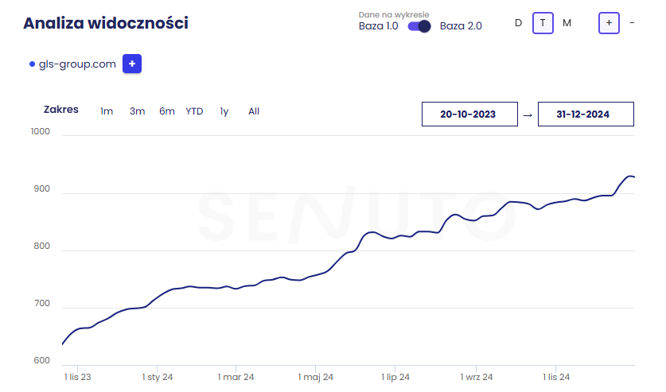Set range to 3m
666x392 pixels.
pos(138,111)
